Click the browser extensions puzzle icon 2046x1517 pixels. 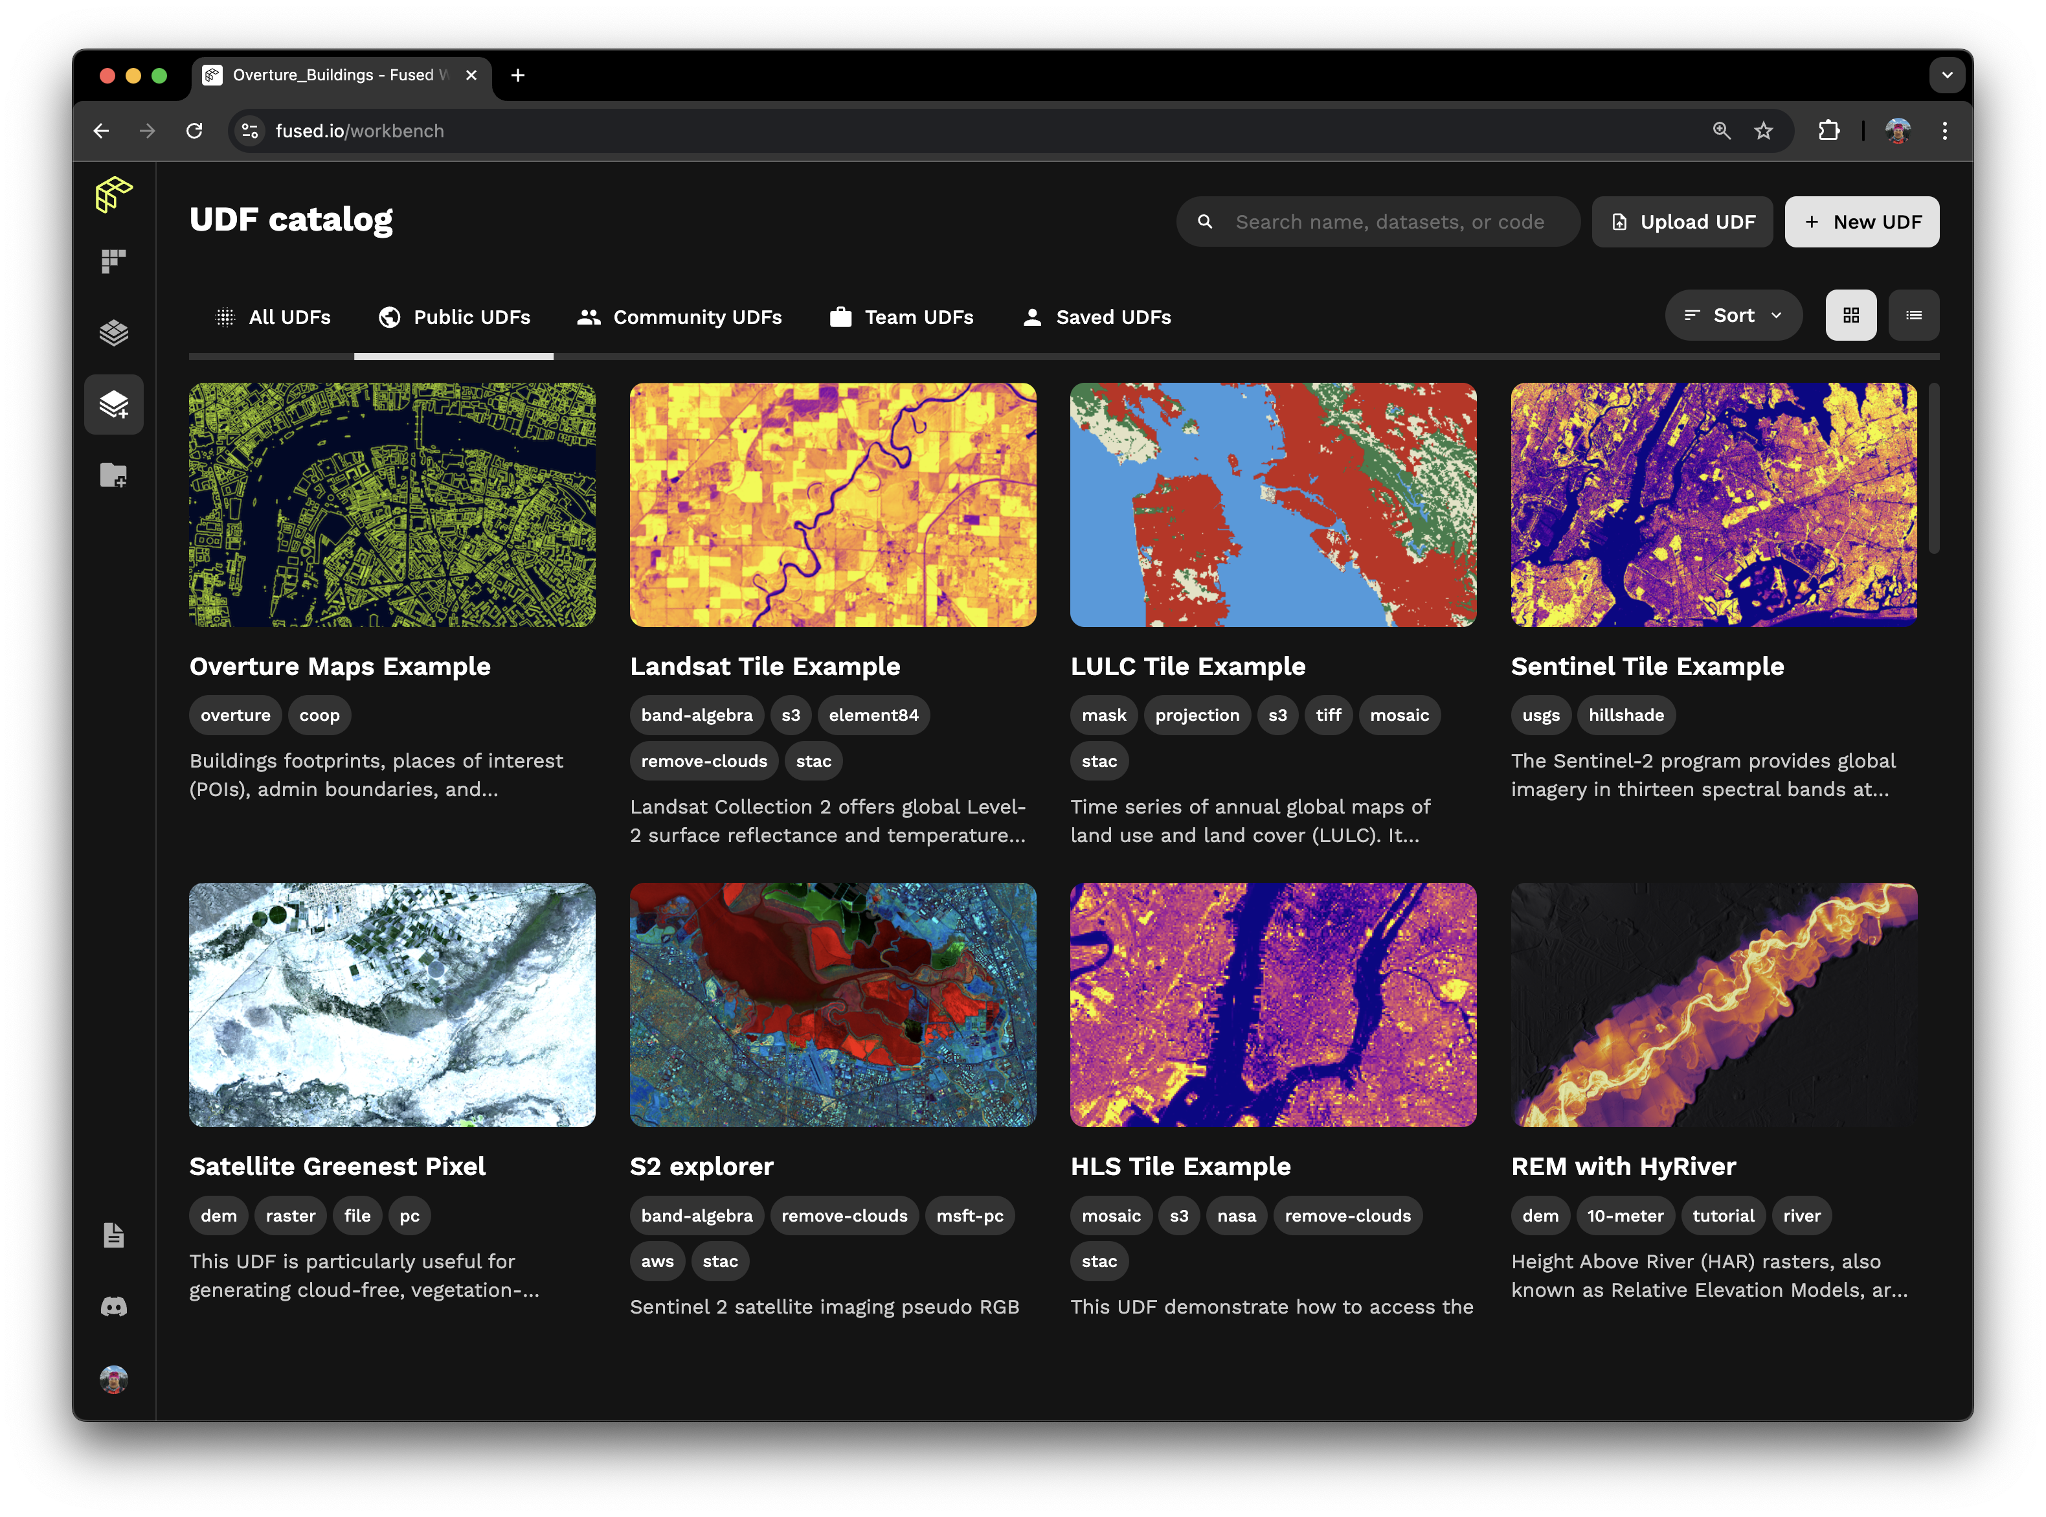tap(1828, 131)
